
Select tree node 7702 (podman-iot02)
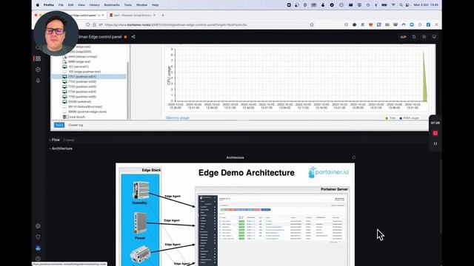click(x=82, y=82)
